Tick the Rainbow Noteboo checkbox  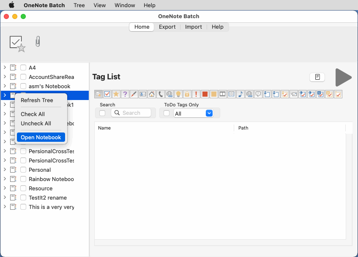pyautogui.click(x=23, y=179)
